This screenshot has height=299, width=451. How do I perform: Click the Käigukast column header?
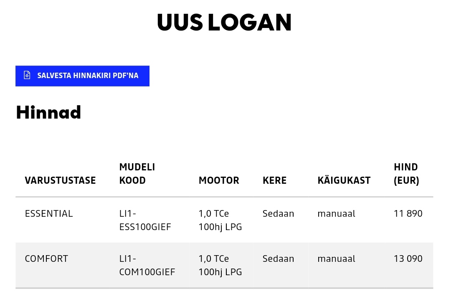click(x=344, y=180)
